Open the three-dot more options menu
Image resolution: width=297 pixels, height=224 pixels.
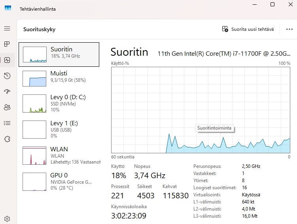tap(289, 29)
